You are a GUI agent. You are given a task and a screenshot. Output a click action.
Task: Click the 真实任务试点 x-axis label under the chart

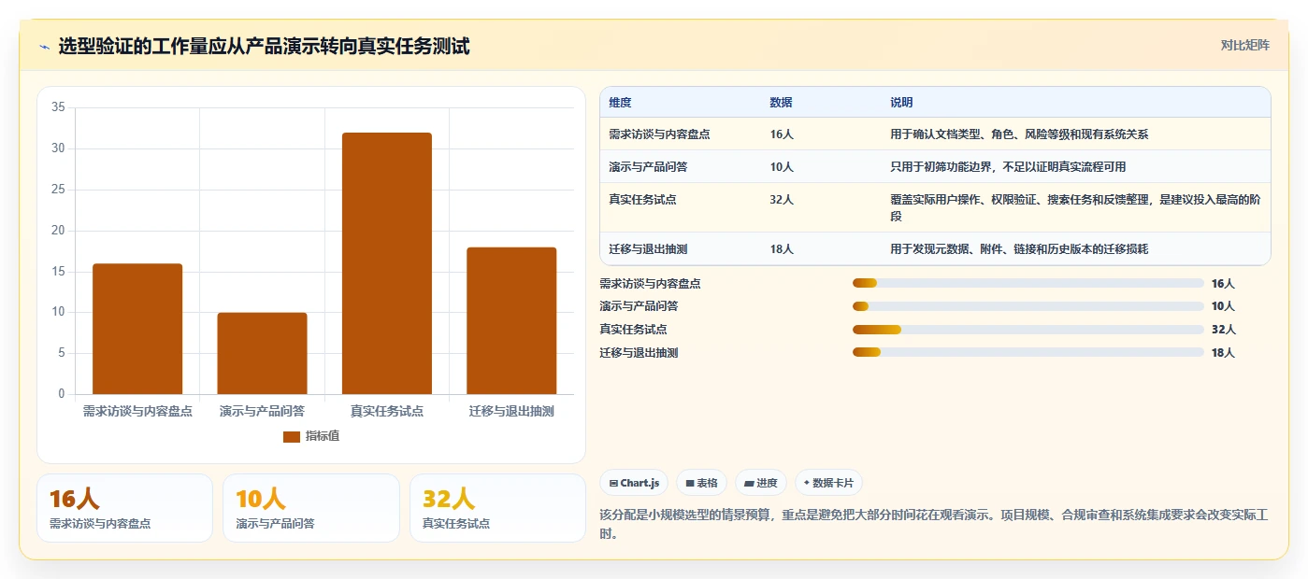(x=387, y=411)
